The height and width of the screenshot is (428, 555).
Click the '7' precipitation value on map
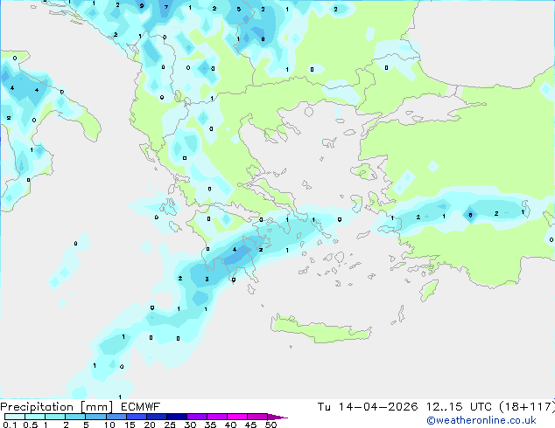click(x=166, y=7)
